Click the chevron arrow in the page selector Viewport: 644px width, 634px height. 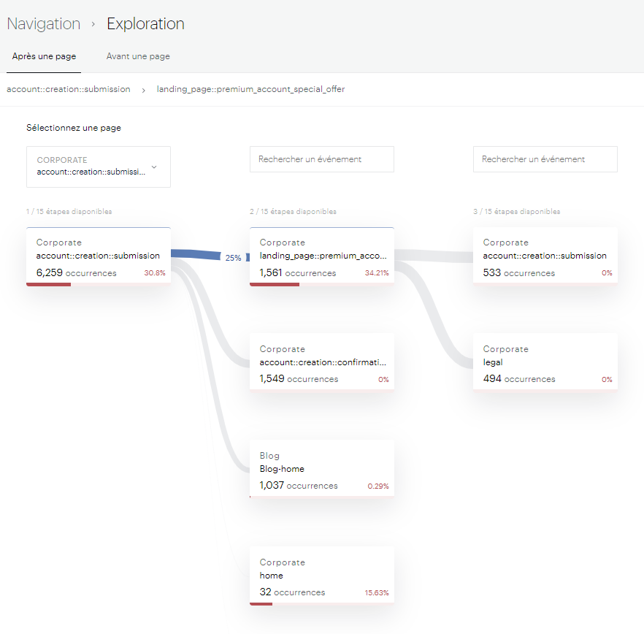tap(153, 167)
